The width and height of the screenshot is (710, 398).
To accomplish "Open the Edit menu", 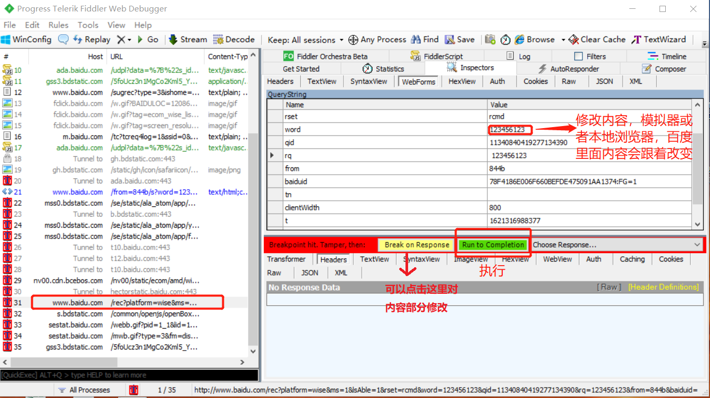I will coord(32,25).
